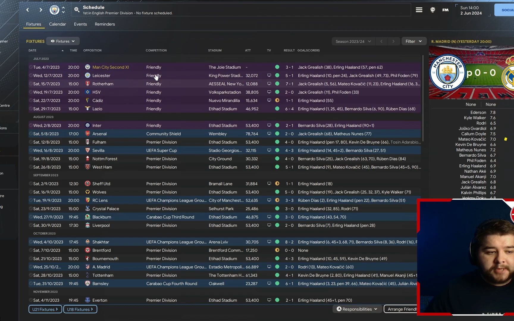This screenshot has width=514, height=321.
Task: Click Liverpool club badge icon
Action: pyautogui.click(x=87, y=225)
